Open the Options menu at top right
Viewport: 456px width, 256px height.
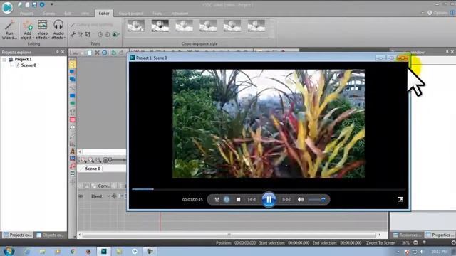[x=437, y=13]
